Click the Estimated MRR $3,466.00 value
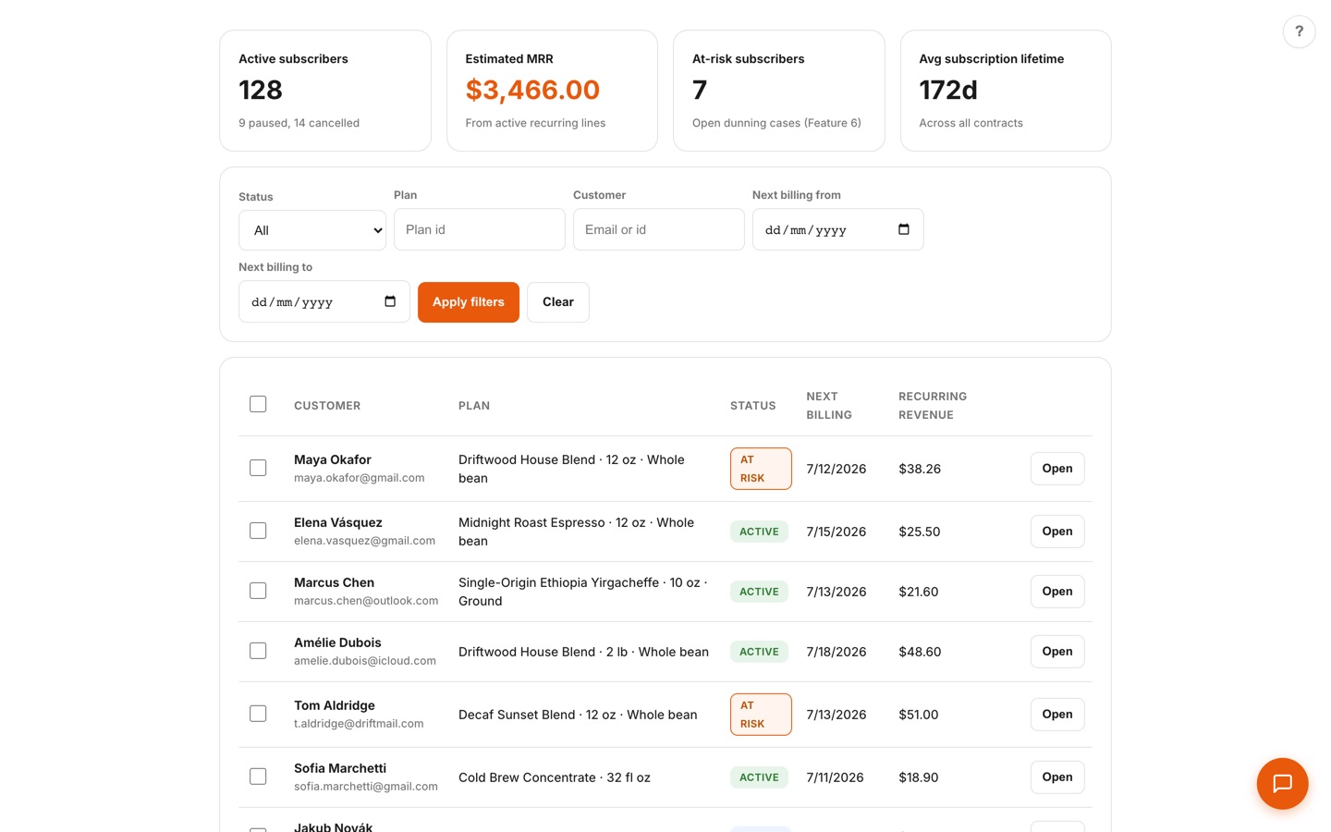Screen dimensions: 1331x832 click(x=532, y=90)
